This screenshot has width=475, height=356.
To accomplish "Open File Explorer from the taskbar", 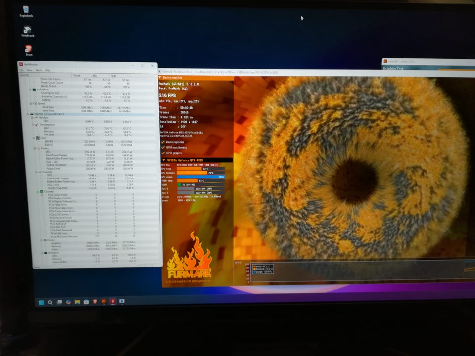I will tap(77, 302).
